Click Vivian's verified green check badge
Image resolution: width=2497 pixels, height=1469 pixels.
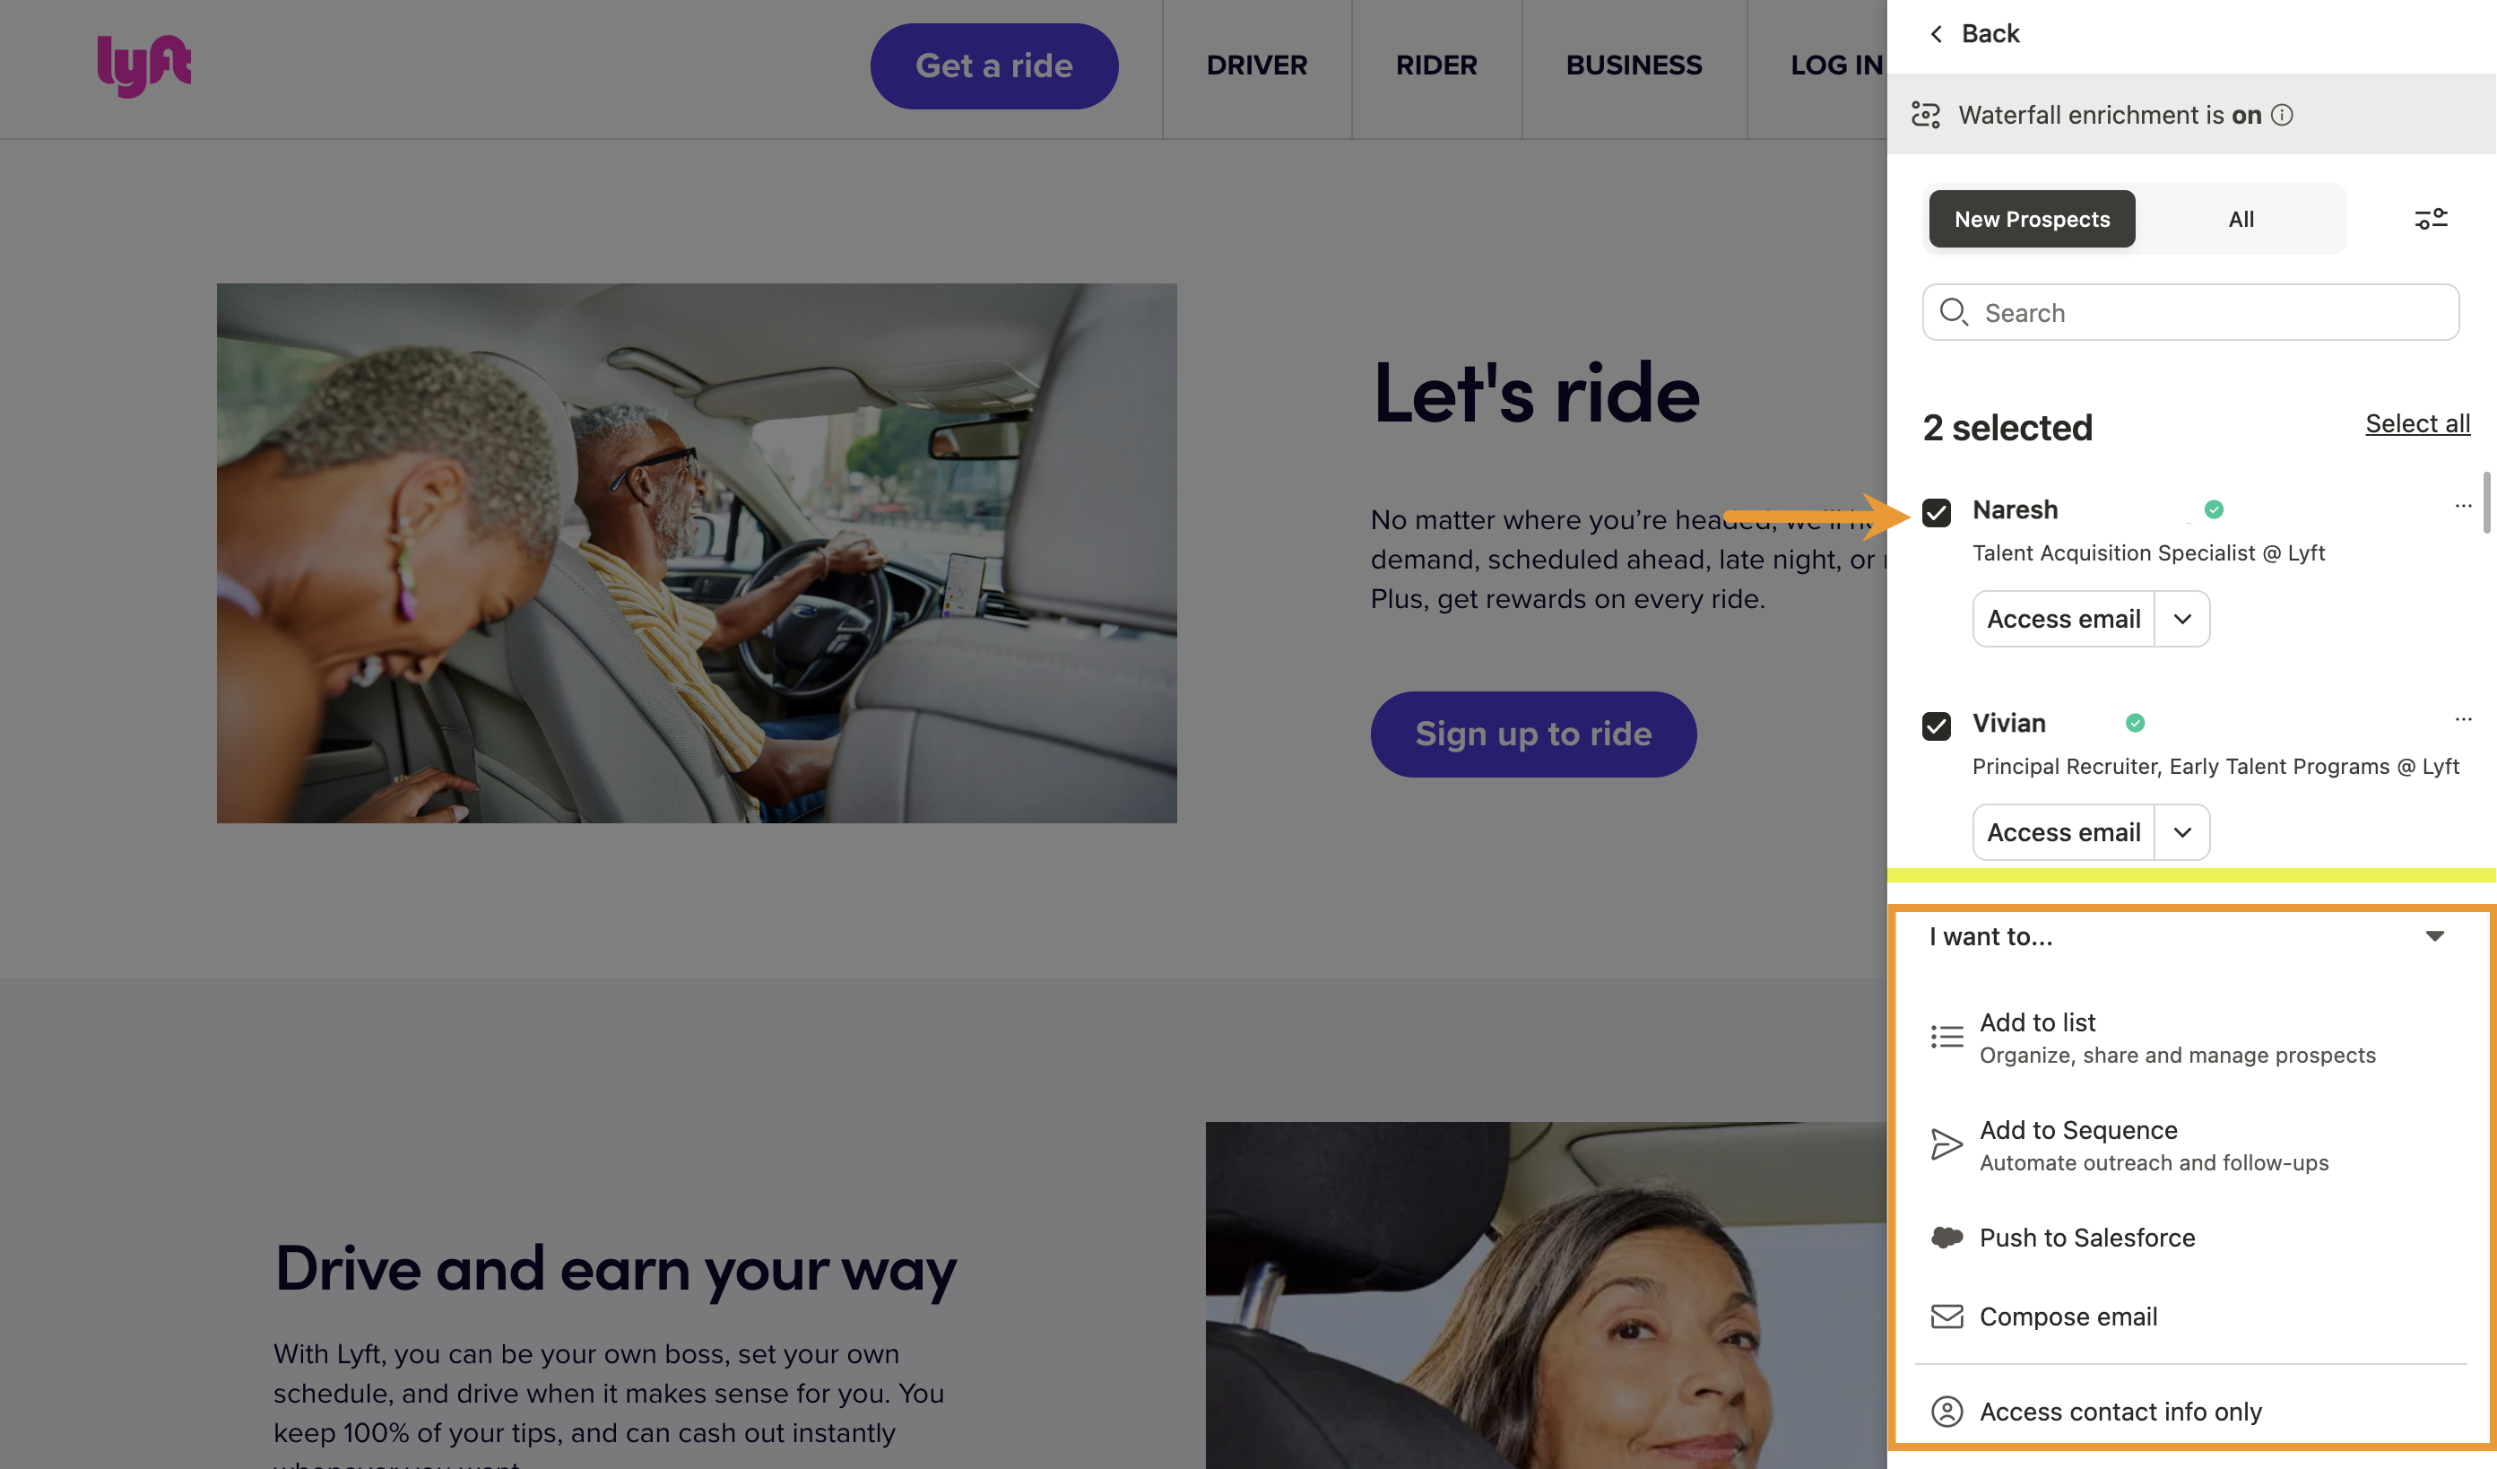pyautogui.click(x=2136, y=724)
